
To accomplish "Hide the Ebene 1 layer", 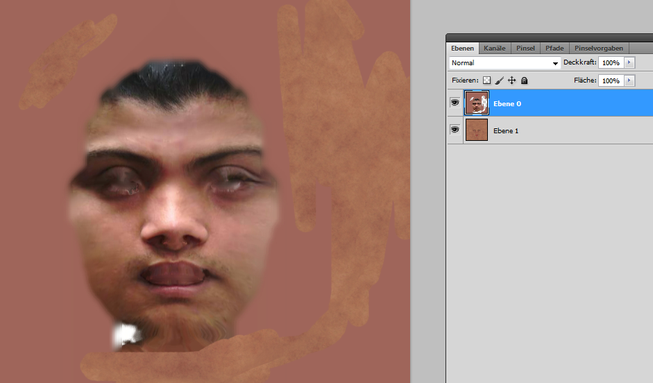I will pyautogui.click(x=455, y=130).
